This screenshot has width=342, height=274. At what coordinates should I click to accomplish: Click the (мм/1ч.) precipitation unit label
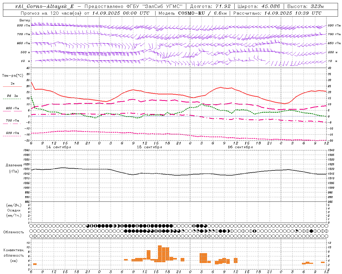(14, 215)
